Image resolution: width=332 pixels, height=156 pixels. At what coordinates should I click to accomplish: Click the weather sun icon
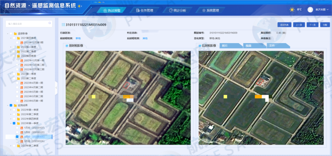tap(292, 10)
